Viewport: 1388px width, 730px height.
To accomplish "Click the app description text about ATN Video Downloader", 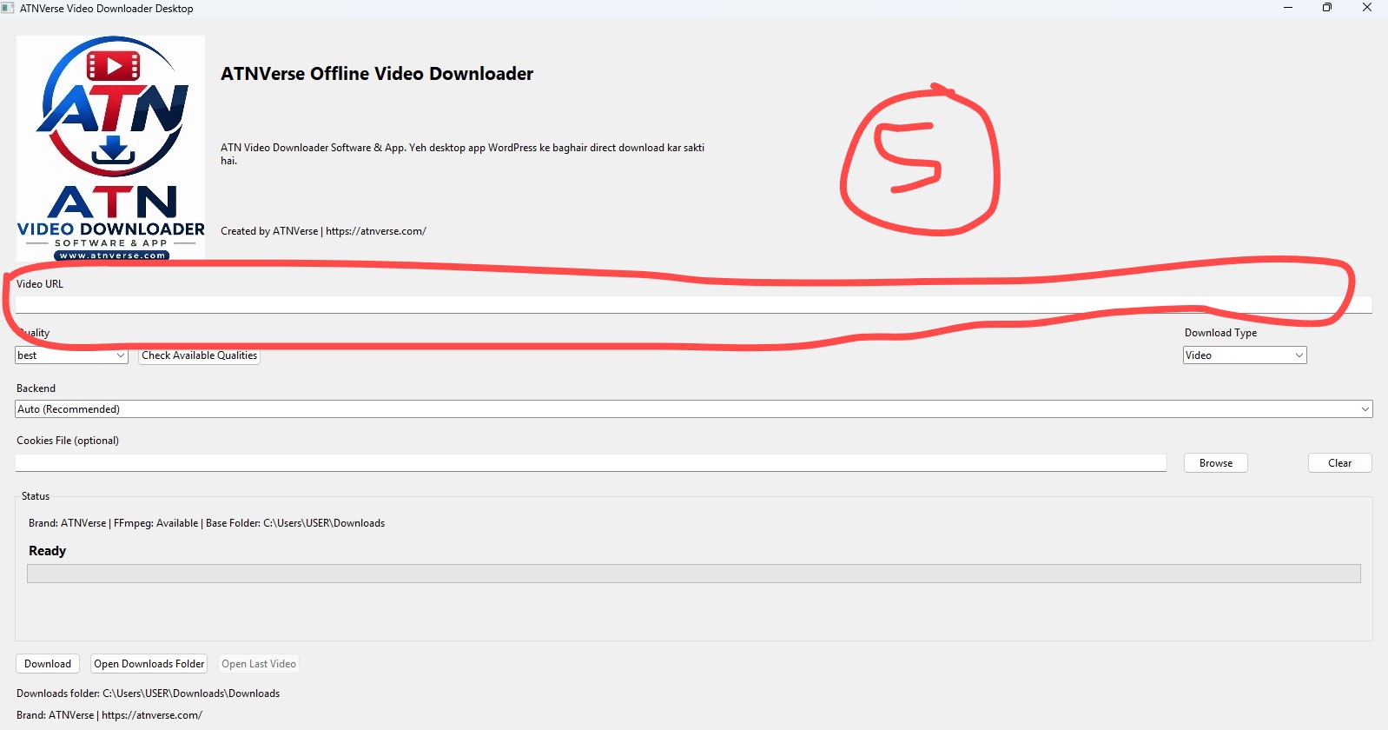I will pyautogui.click(x=462, y=154).
